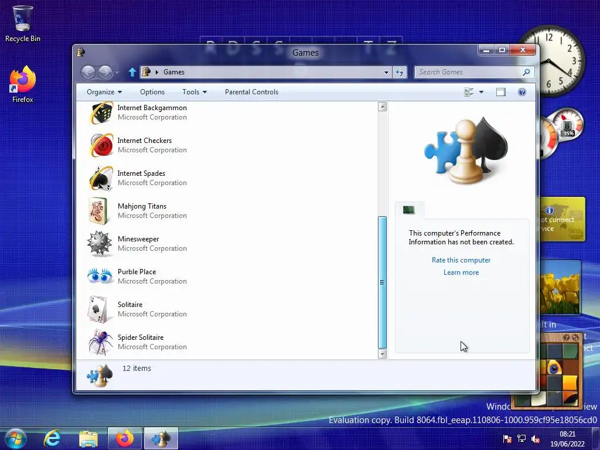Click the Forward navigation button
Viewport: 600px width, 450px height.
105,72
